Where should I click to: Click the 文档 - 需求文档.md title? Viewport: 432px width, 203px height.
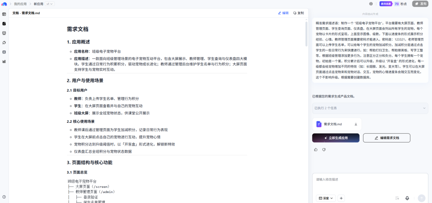click(26, 13)
